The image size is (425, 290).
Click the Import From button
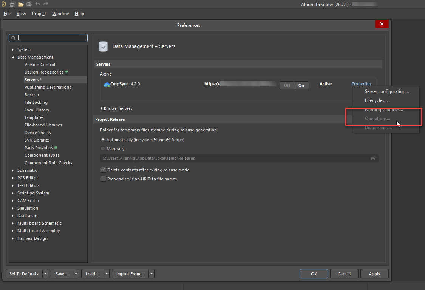pyautogui.click(x=130, y=274)
